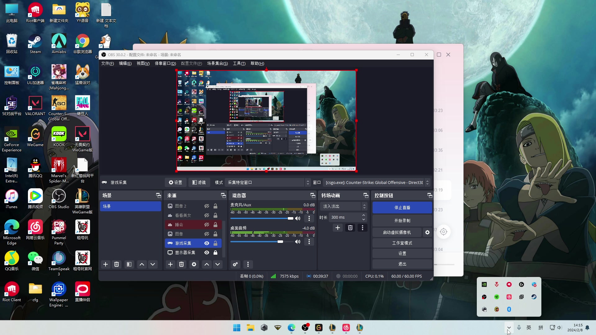
Task: Expand the hidden system tray icons chevron
Action: 509,328
